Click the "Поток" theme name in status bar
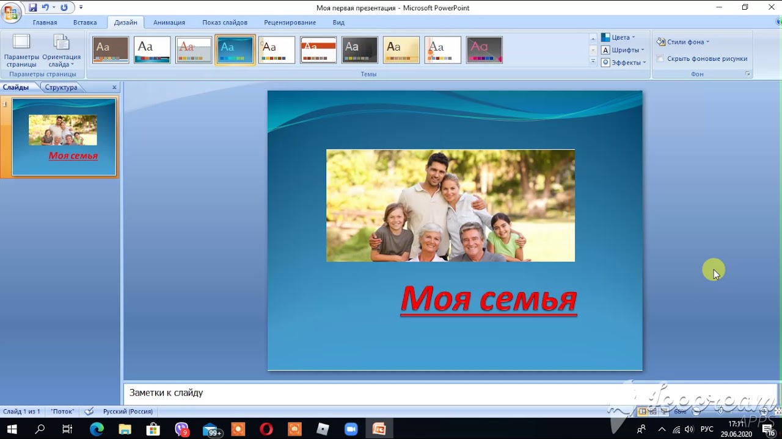The width and height of the screenshot is (782, 439). coord(62,412)
